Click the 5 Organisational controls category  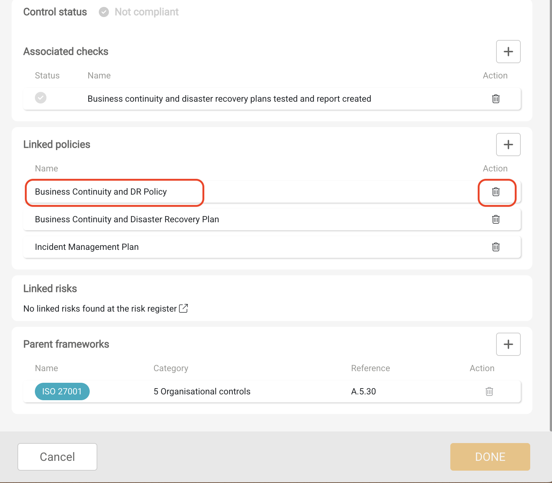coord(202,391)
